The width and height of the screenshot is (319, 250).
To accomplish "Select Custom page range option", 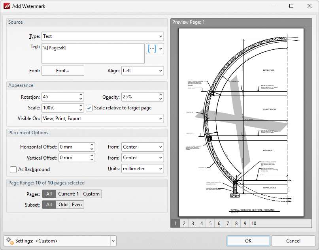I will pyautogui.click(x=91, y=194).
